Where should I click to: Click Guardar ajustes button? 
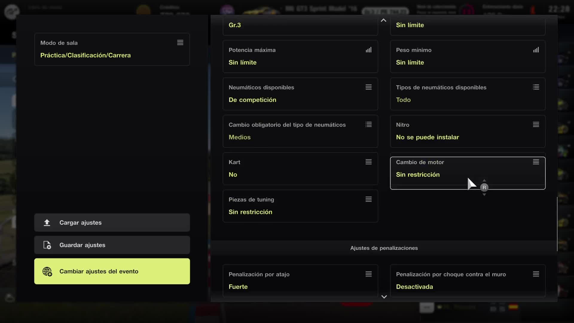pos(112,245)
